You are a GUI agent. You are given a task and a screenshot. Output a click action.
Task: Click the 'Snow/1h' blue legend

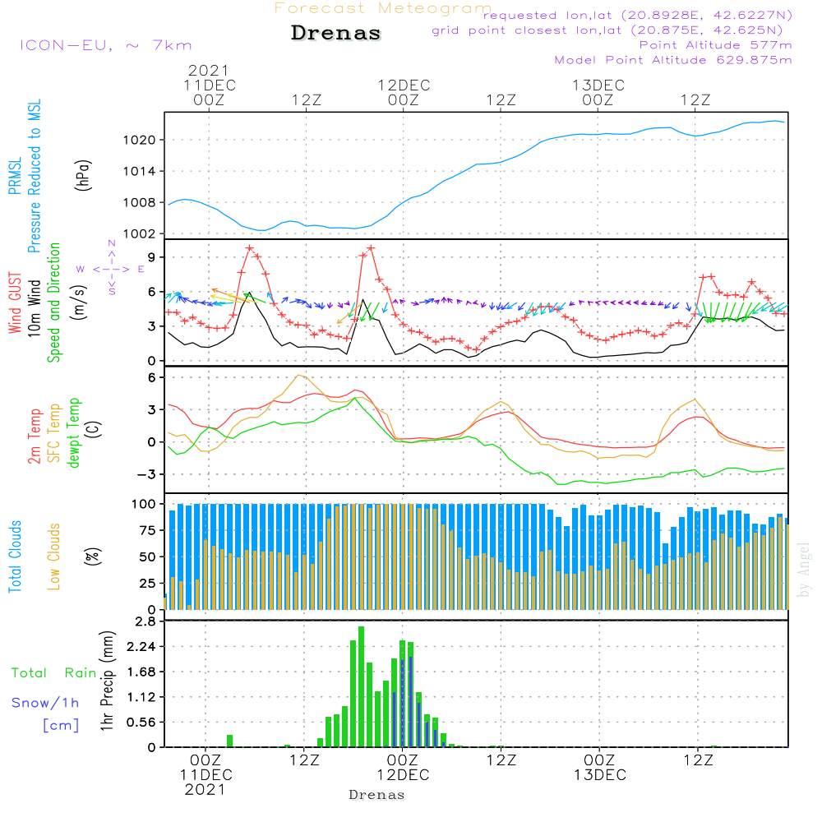coord(45,703)
